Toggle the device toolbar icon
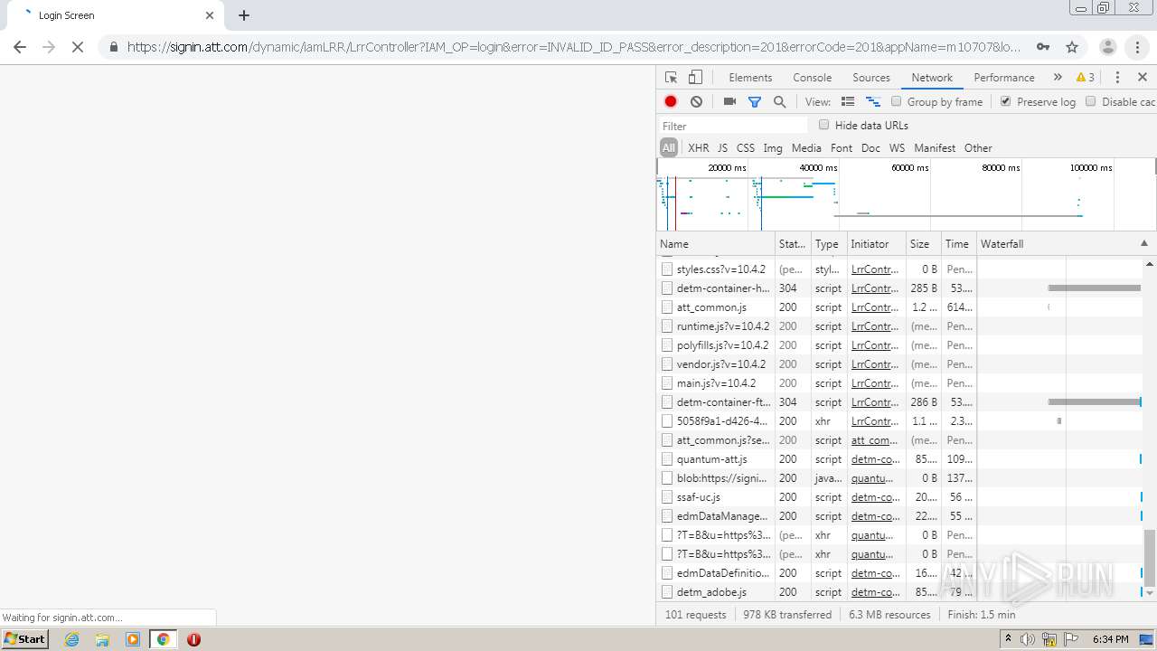The height and width of the screenshot is (651, 1157). point(695,78)
